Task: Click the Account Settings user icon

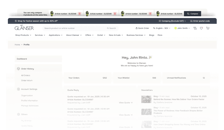Action: tap(18, 89)
